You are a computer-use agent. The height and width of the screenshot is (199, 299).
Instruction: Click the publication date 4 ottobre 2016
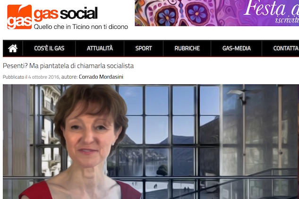tap(44, 77)
